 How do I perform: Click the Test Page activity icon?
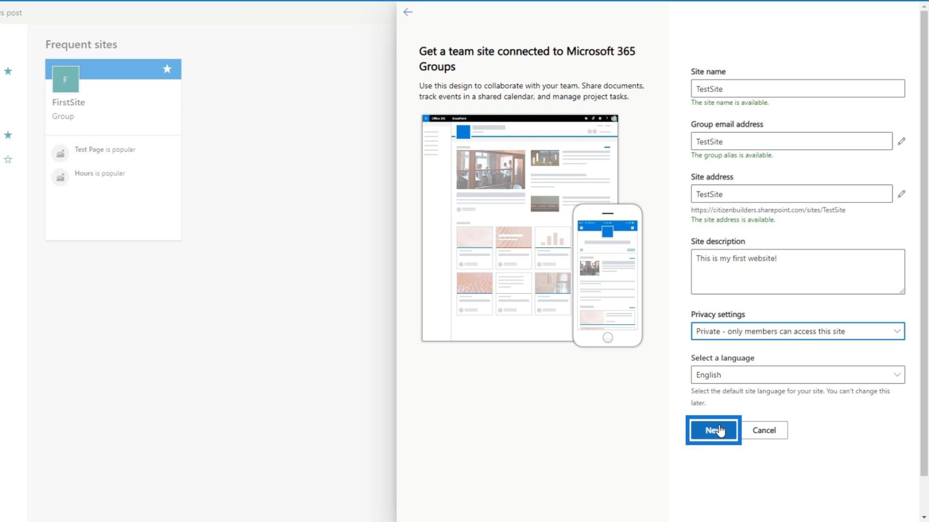click(x=60, y=153)
